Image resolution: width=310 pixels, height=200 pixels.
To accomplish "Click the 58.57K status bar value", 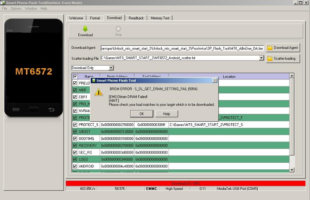I will (120, 189).
